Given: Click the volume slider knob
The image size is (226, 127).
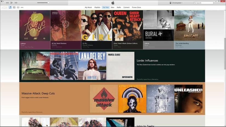Looking at the screenshot, I should 48,3.
